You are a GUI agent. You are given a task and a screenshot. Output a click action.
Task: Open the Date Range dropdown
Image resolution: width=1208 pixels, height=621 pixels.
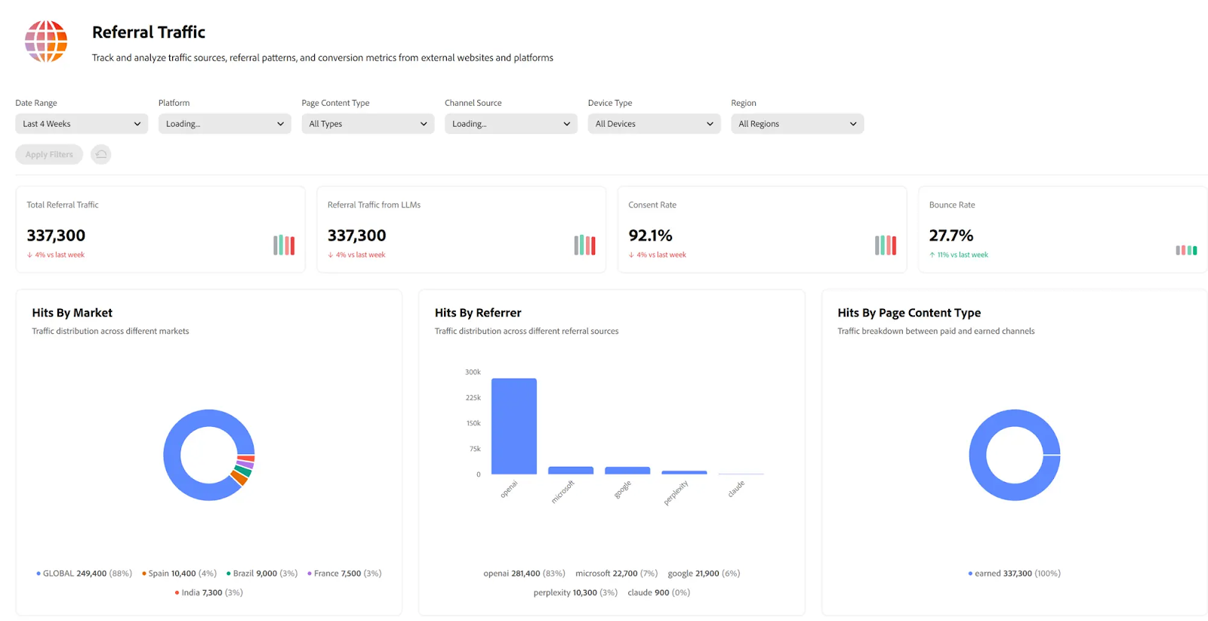coord(82,124)
